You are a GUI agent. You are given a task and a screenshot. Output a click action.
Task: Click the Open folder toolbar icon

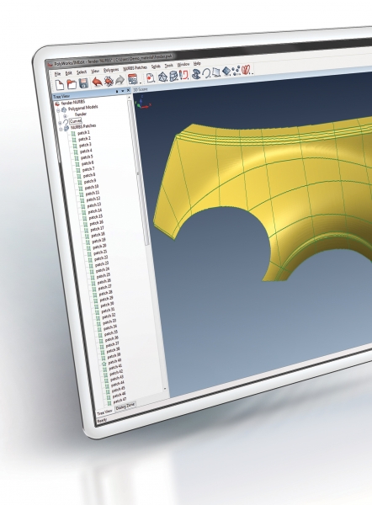(x=72, y=84)
